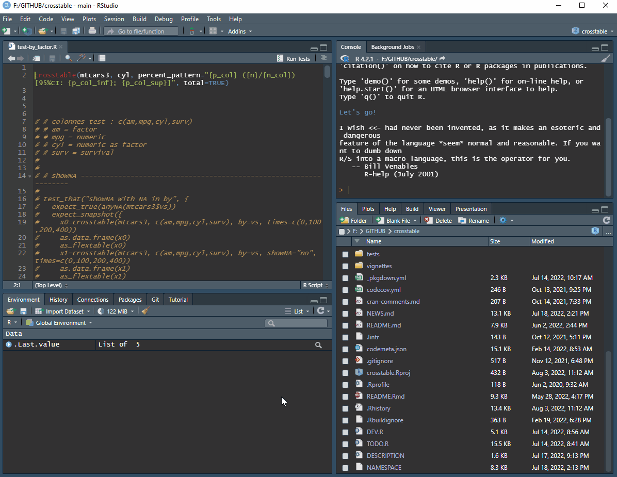Image resolution: width=617 pixels, height=477 pixels.
Task: Print the current document using the printer icon
Action: [x=93, y=31]
